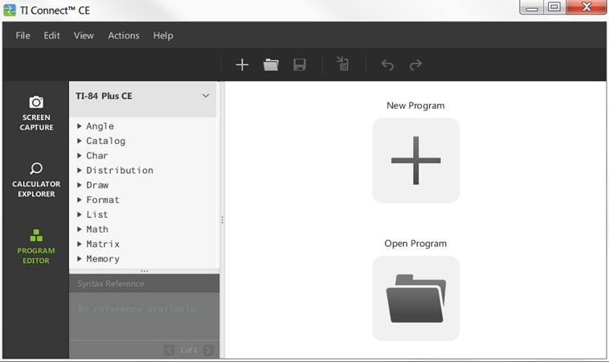This screenshot has height=362, width=609.
Task: Click the New Program label text
Action: click(415, 105)
